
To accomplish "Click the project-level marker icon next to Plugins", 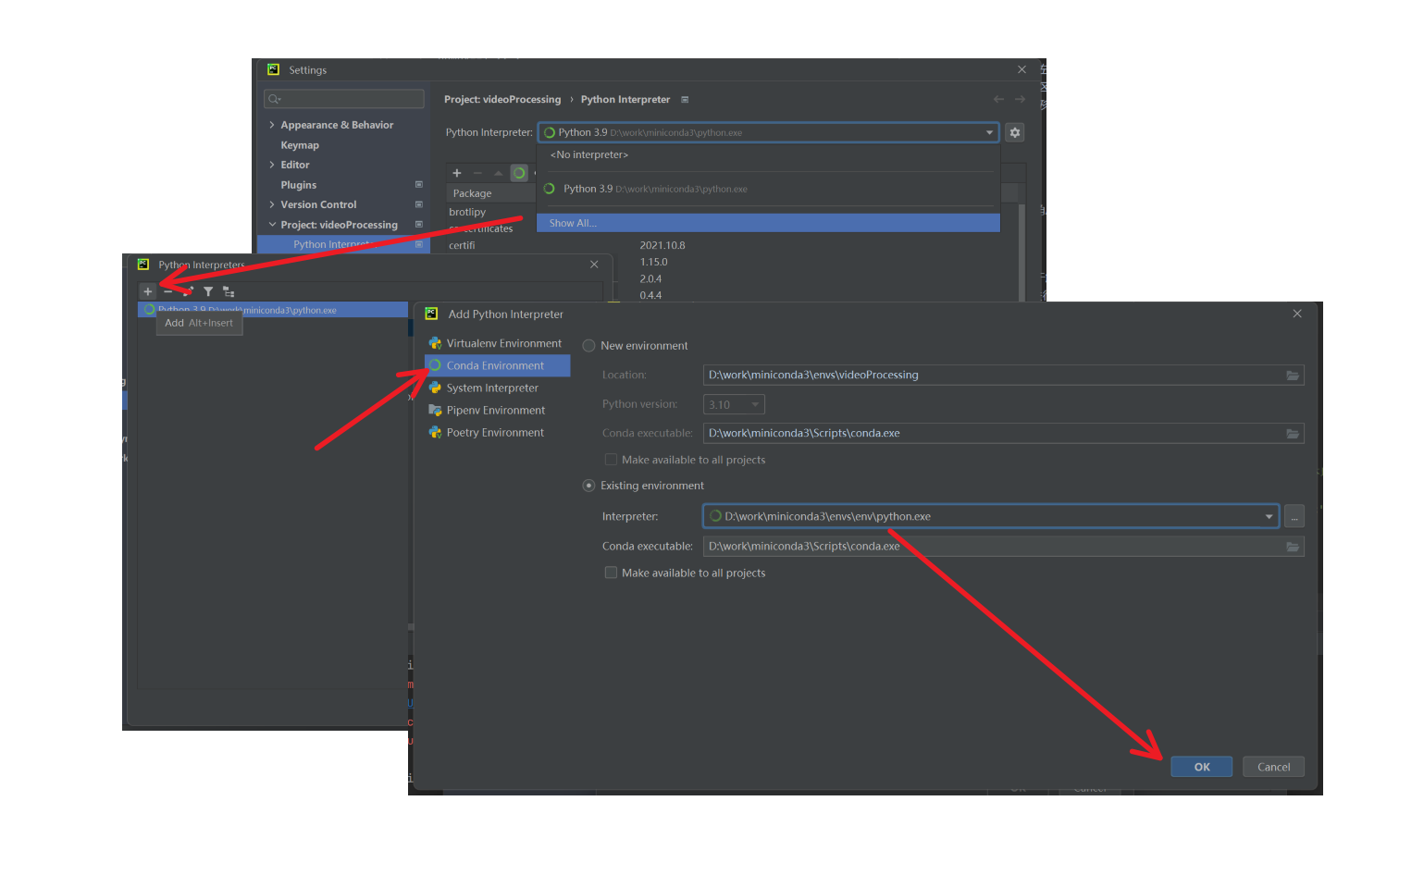I will (x=419, y=184).
